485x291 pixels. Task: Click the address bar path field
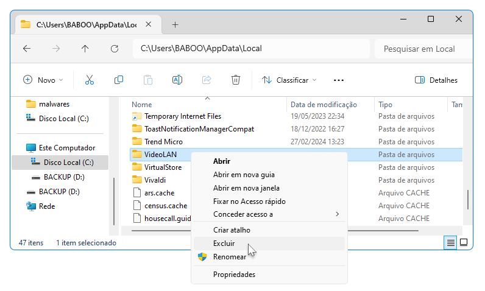click(x=251, y=49)
